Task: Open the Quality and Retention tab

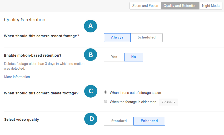Action: pos(180,6)
